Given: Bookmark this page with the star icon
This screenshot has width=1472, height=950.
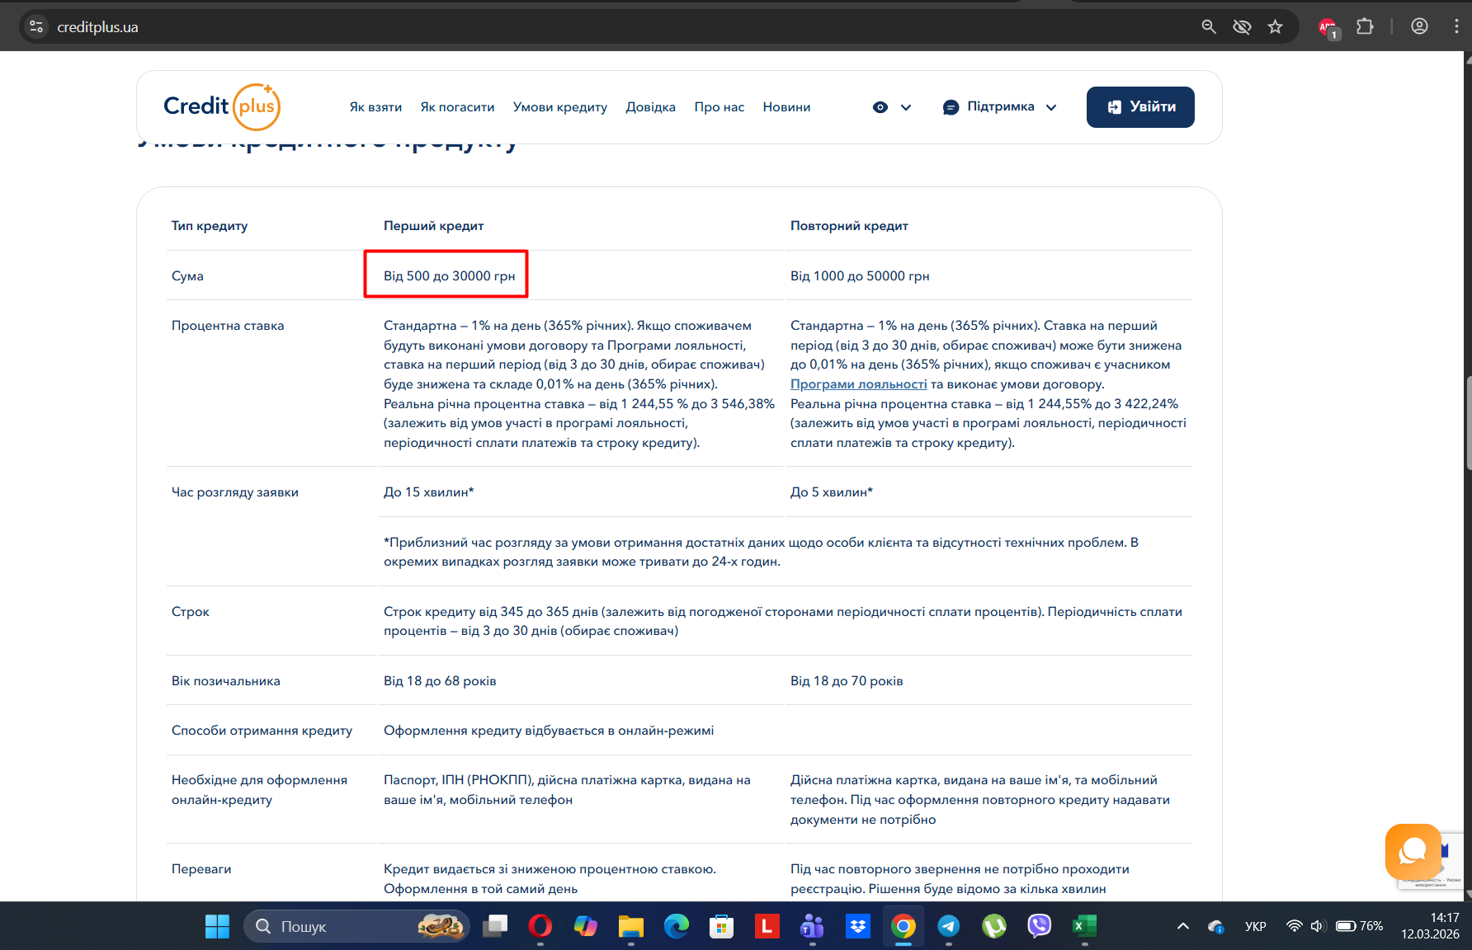Looking at the screenshot, I should tap(1276, 26).
